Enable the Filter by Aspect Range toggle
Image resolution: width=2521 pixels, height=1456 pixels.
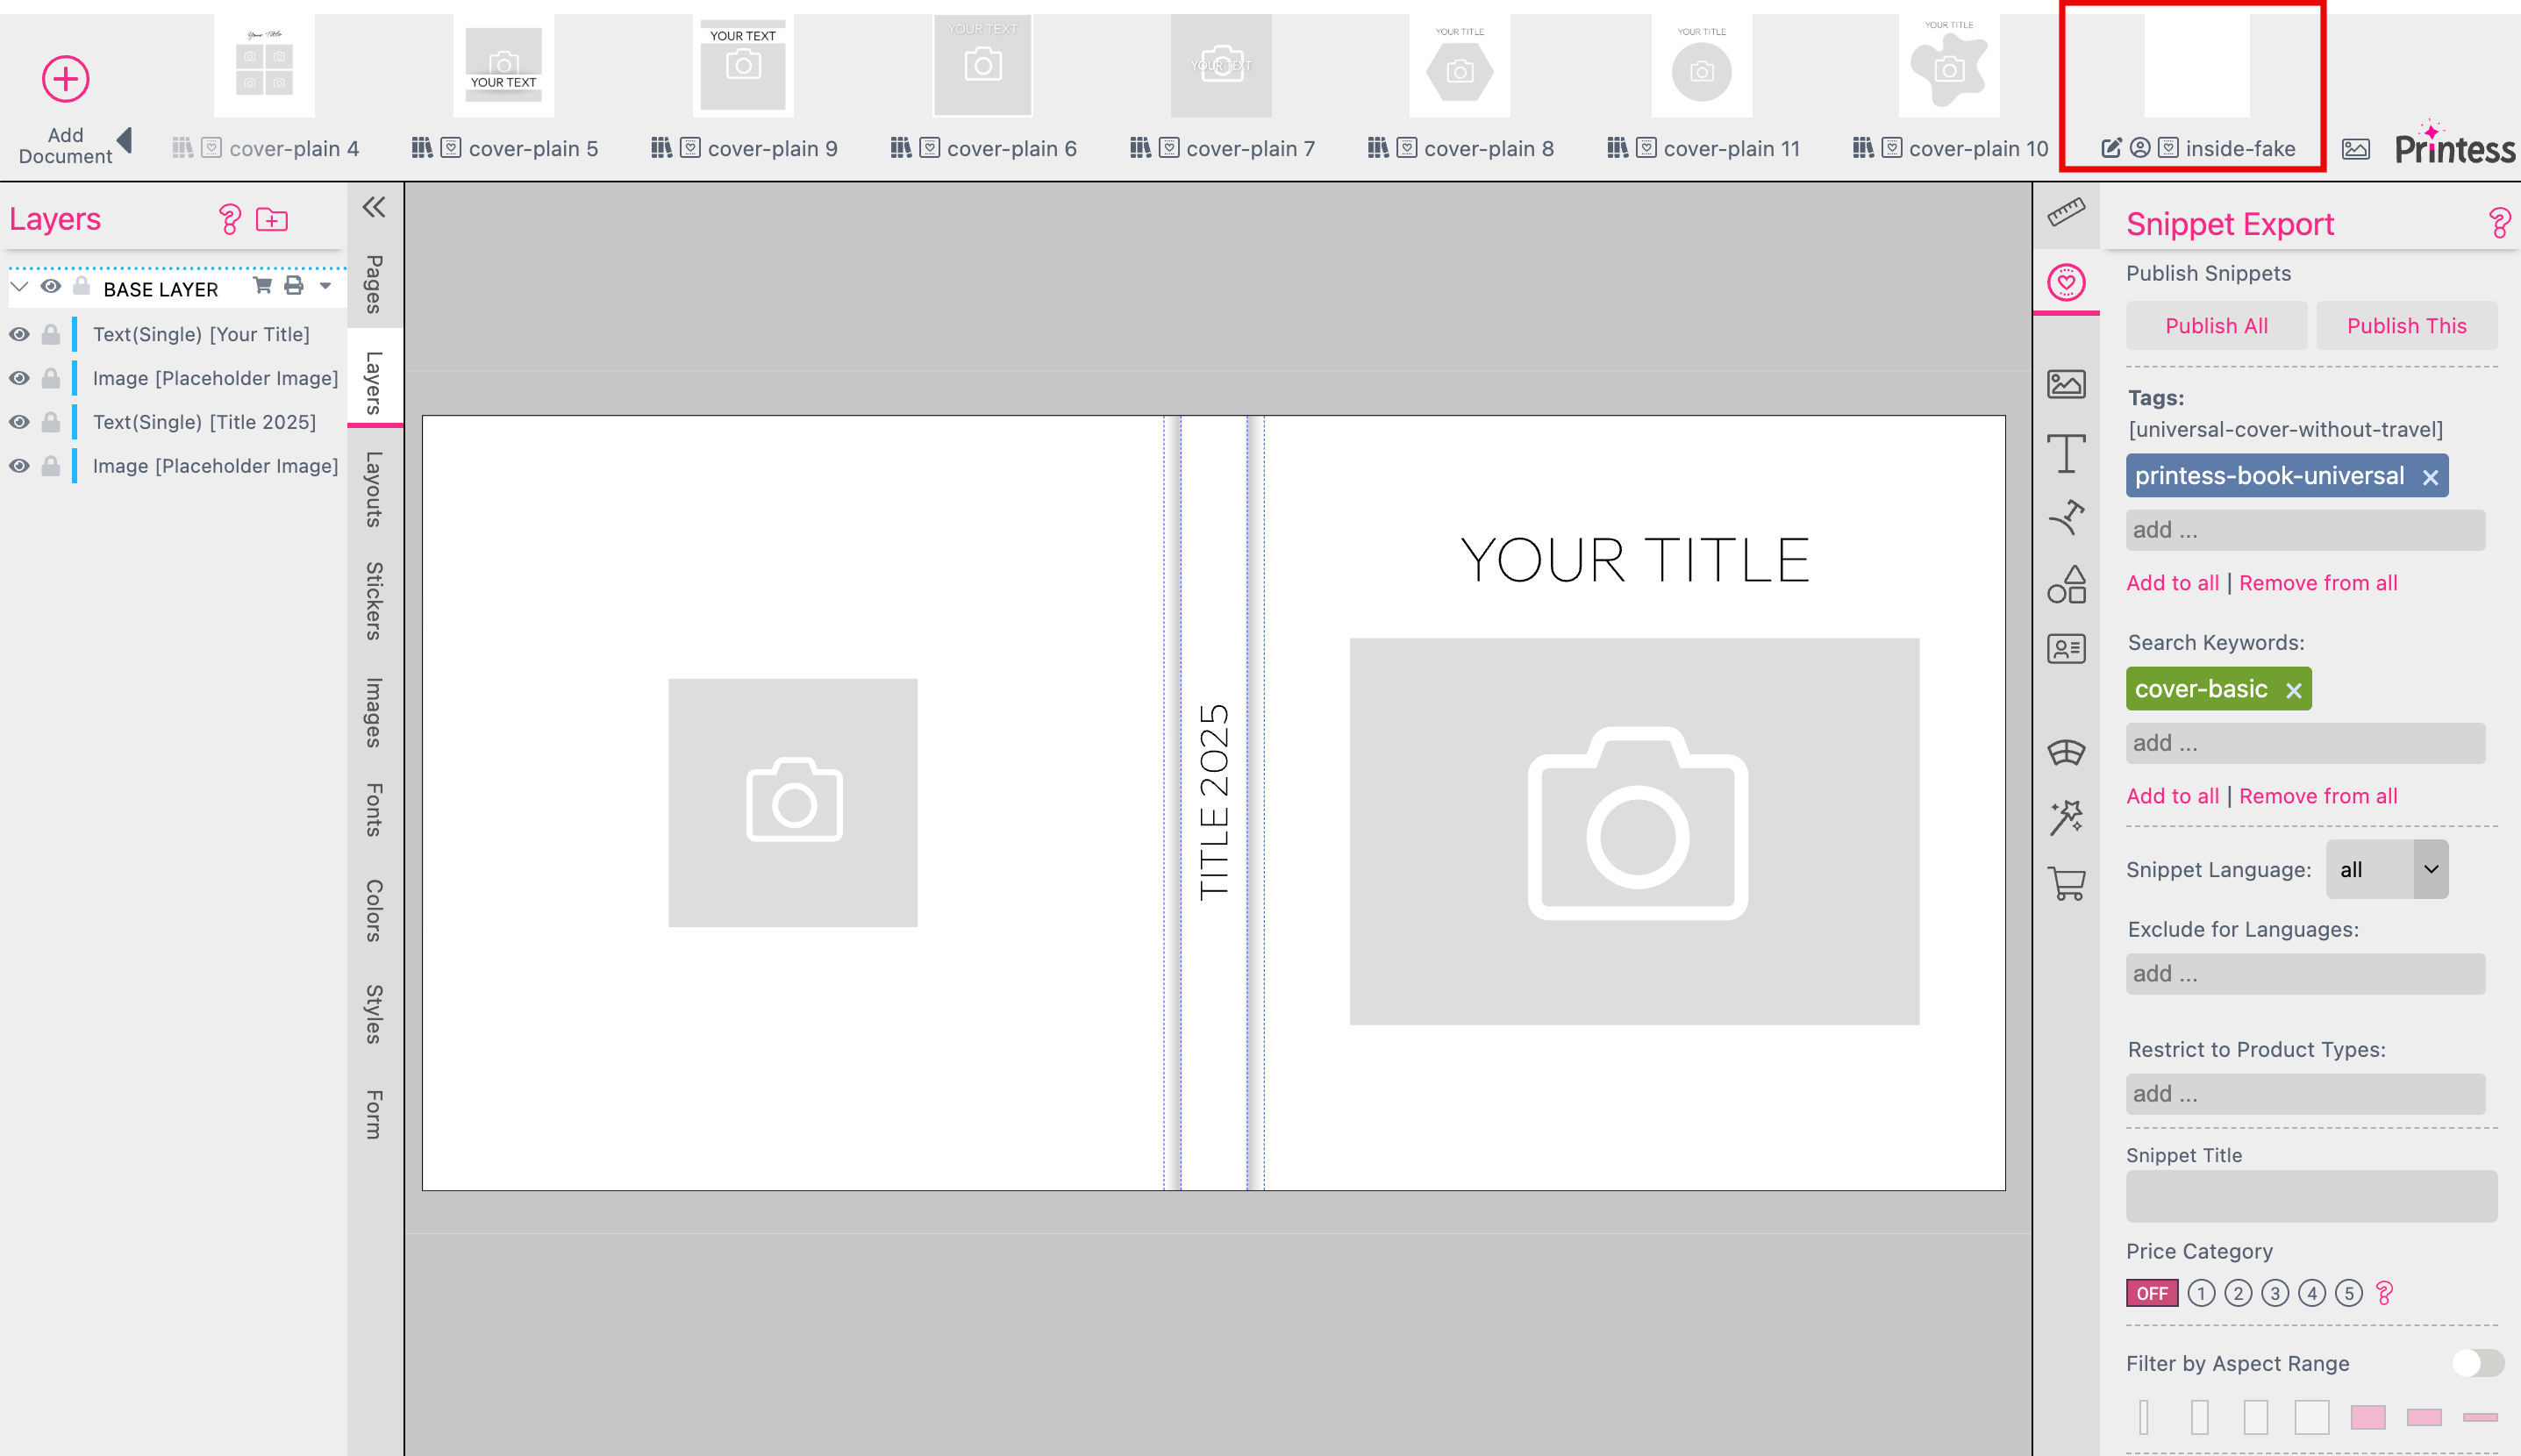[x=2478, y=1362]
